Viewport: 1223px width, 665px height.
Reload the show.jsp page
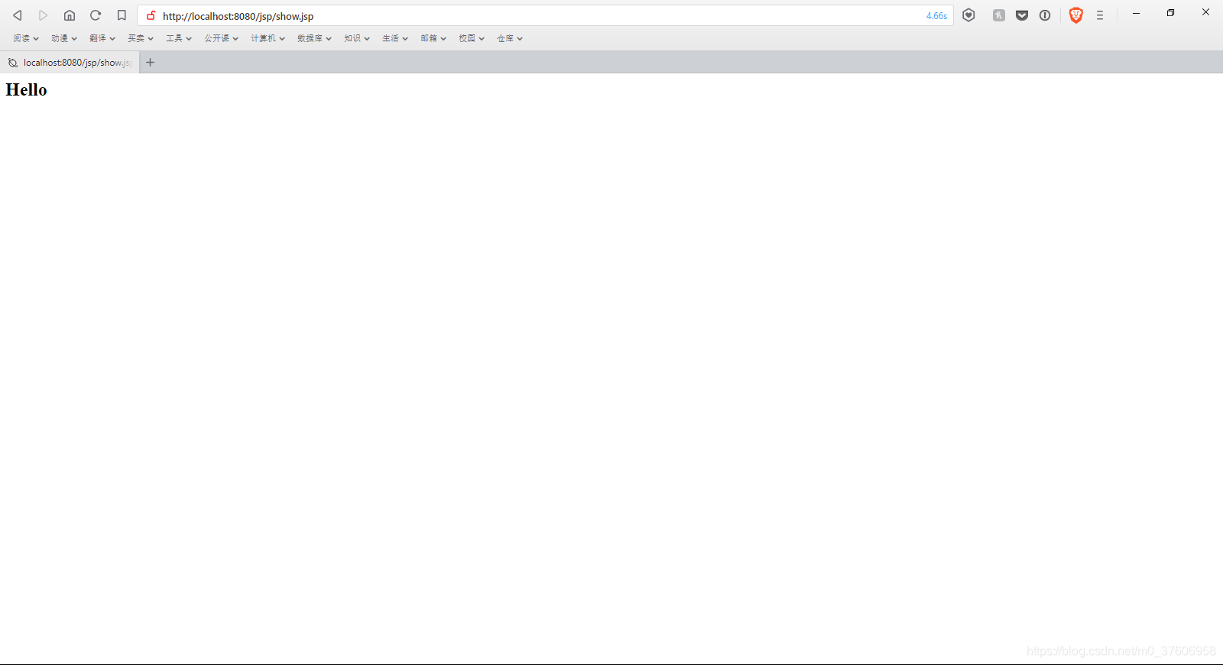(96, 15)
